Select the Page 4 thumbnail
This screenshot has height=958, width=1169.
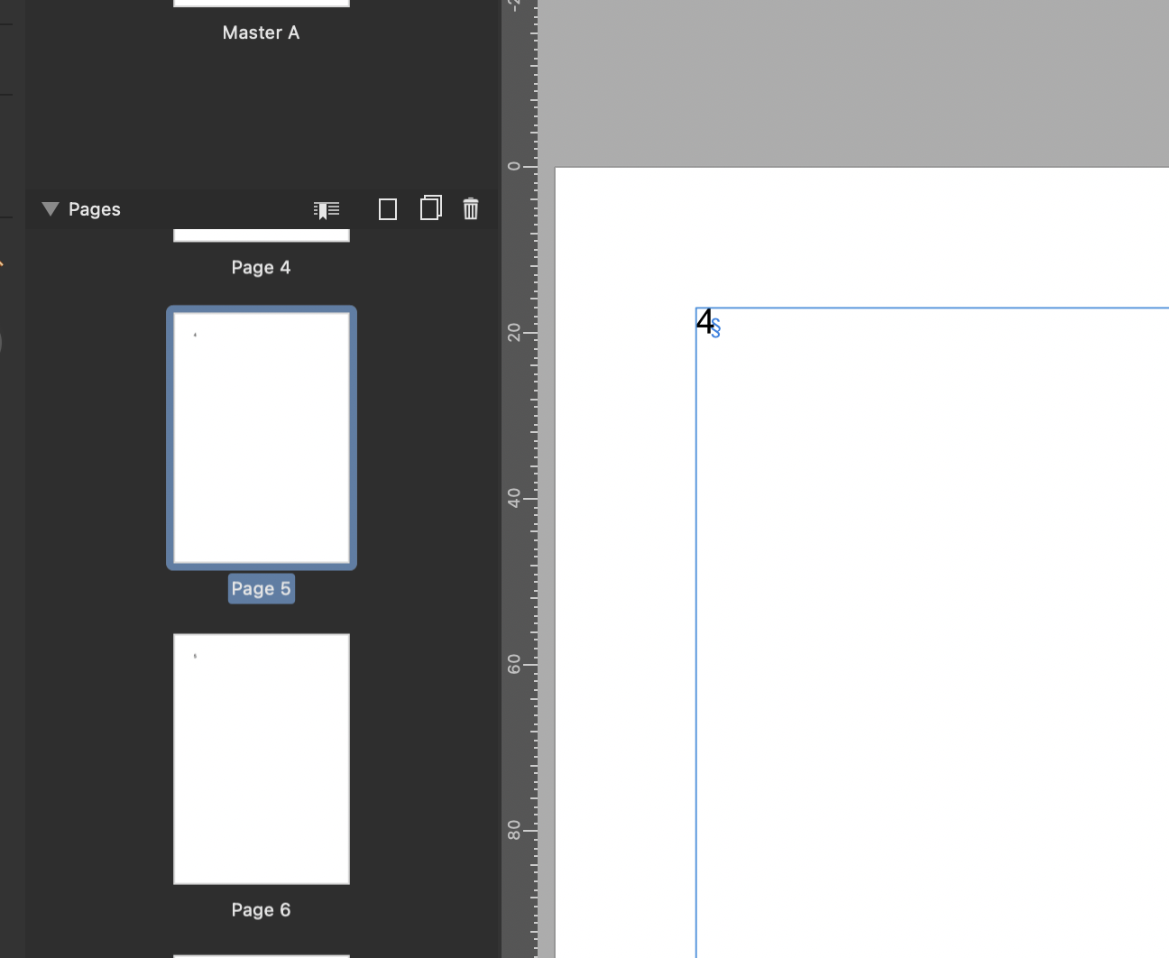point(261,233)
